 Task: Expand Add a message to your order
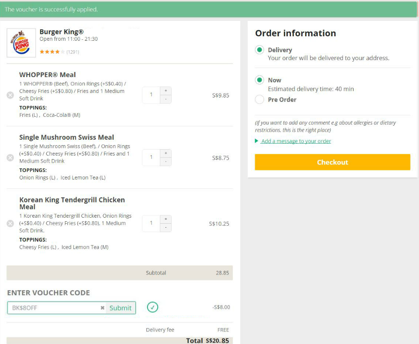(296, 141)
